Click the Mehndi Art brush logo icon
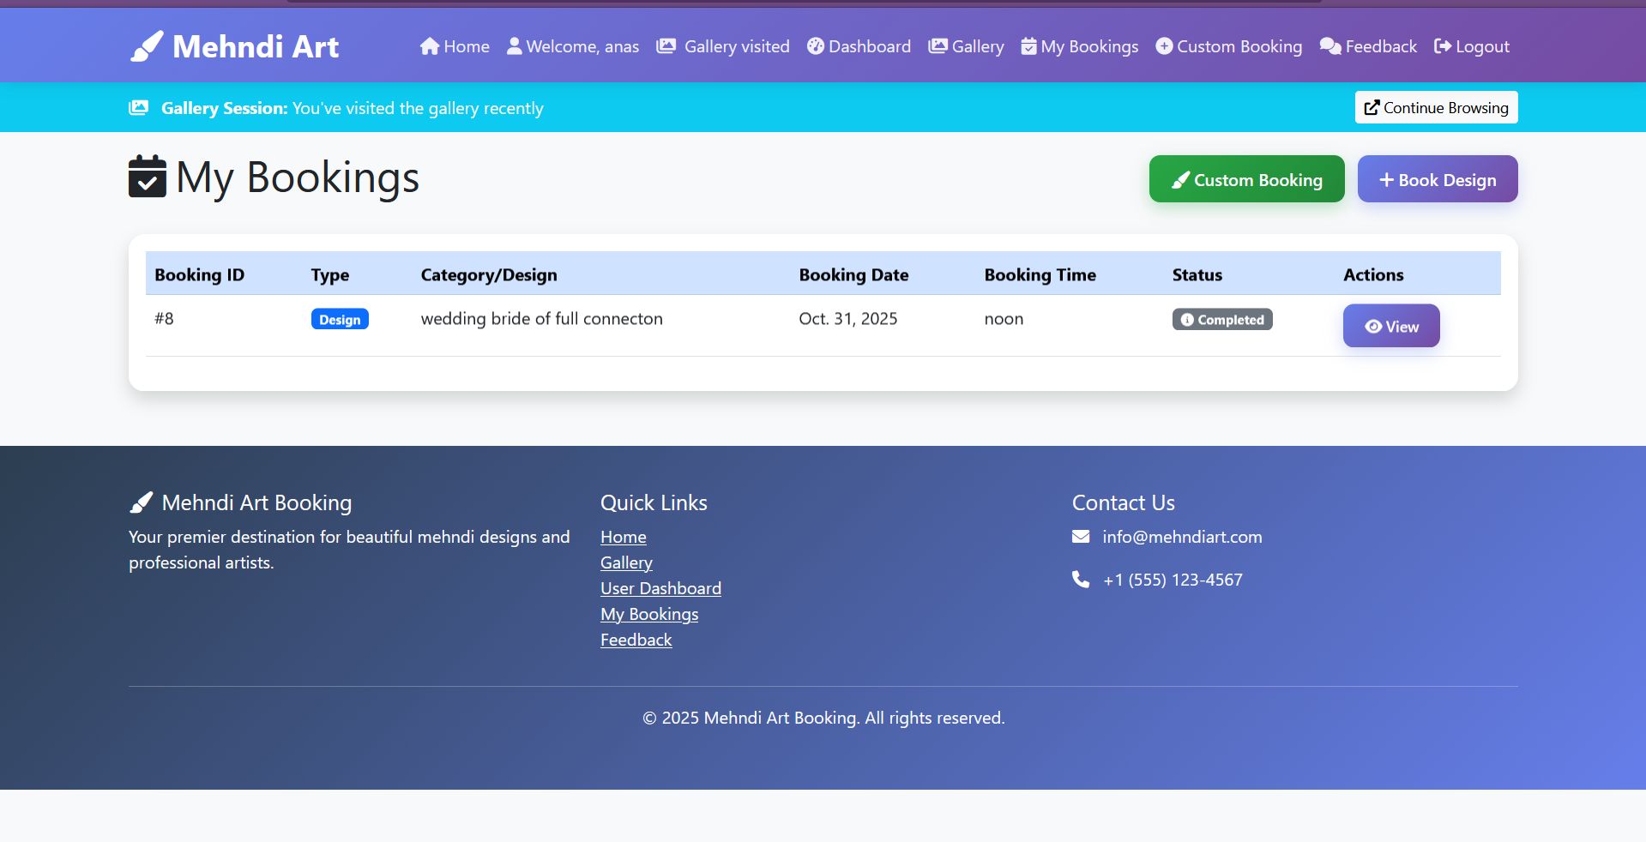Image resolution: width=1646 pixels, height=842 pixels. (x=145, y=46)
